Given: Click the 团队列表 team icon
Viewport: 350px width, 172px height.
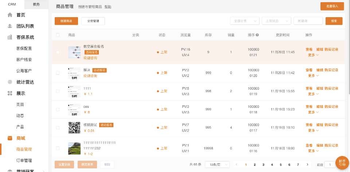Looking at the screenshot, I should [10, 26].
